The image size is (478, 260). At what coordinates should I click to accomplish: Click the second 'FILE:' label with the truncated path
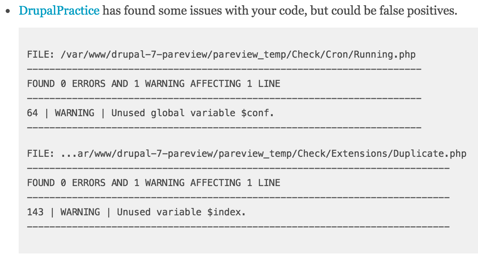point(41,153)
